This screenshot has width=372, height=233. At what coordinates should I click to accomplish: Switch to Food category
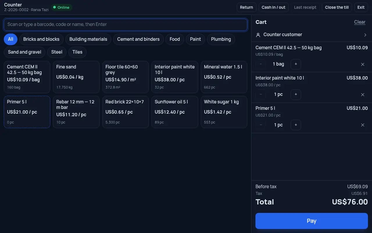click(x=175, y=39)
